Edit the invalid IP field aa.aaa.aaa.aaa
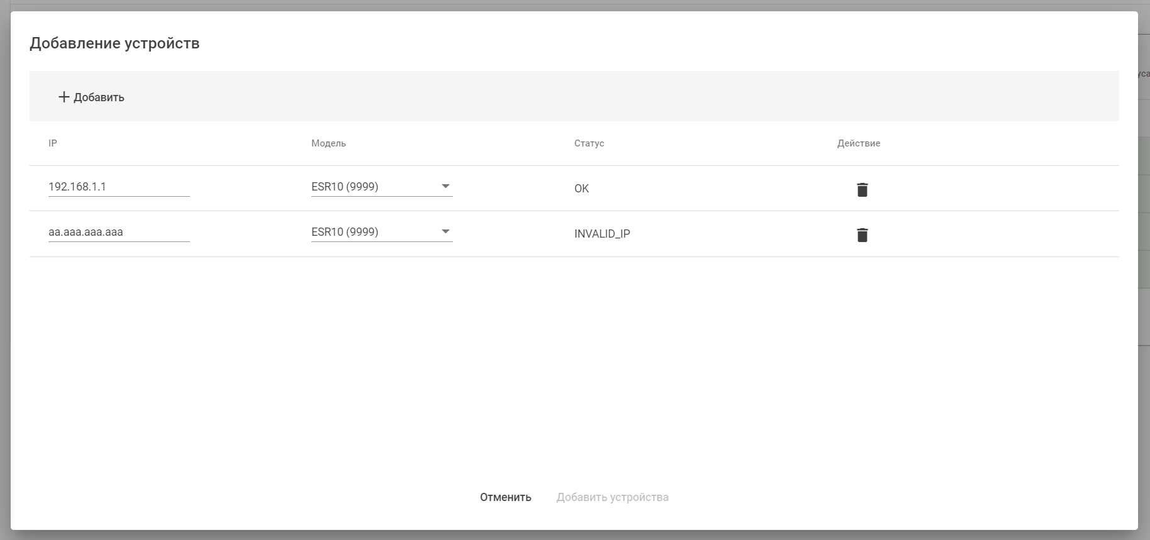1150x540 pixels. click(x=118, y=232)
